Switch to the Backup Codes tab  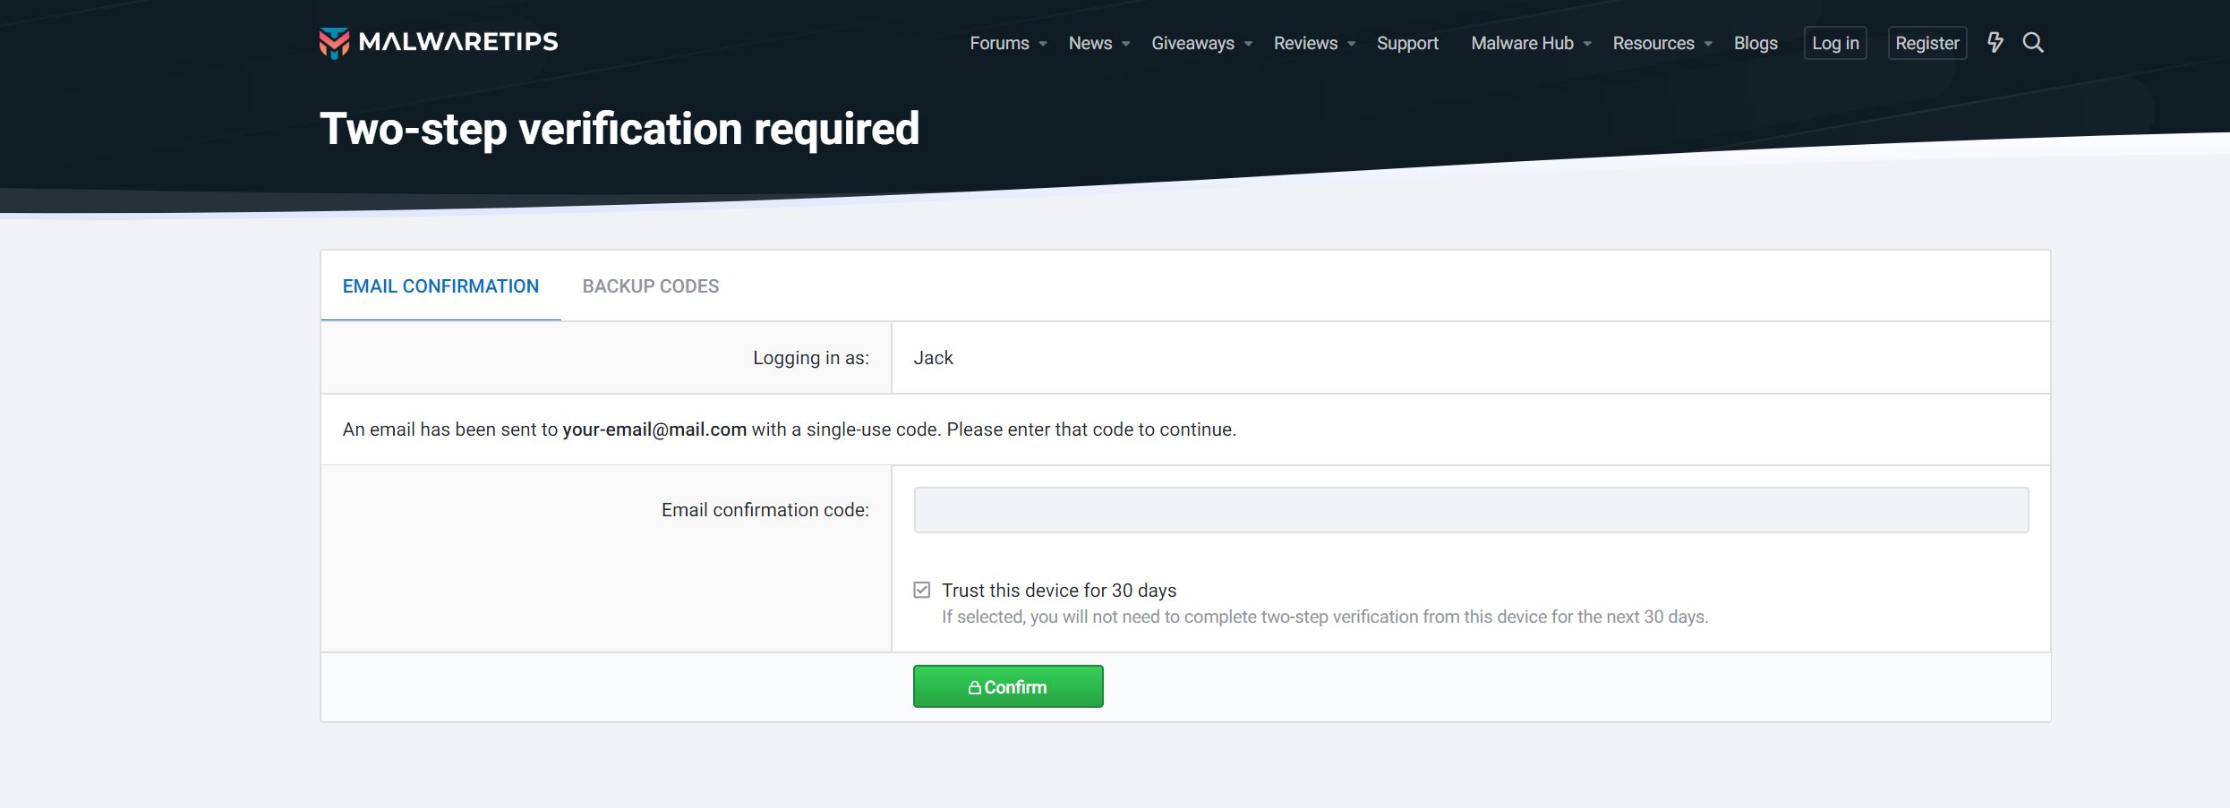pyautogui.click(x=651, y=286)
